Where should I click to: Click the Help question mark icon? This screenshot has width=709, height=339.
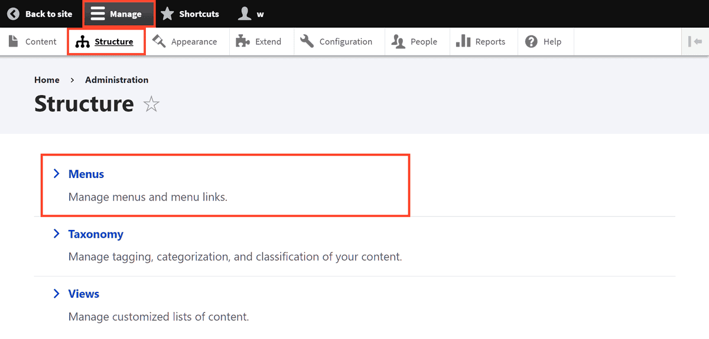[531, 41]
